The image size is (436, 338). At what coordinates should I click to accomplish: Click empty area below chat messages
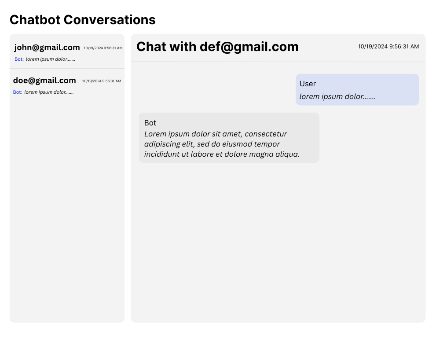pos(278,242)
